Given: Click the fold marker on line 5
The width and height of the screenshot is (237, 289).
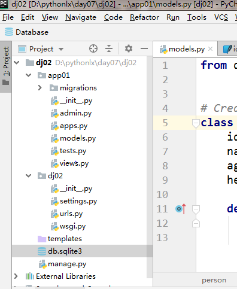Looking at the screenshot, I should [196, 123].
